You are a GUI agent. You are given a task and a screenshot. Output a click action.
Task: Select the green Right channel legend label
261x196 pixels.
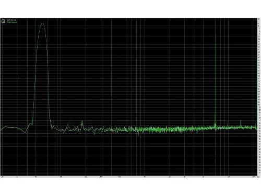(12, 22)
